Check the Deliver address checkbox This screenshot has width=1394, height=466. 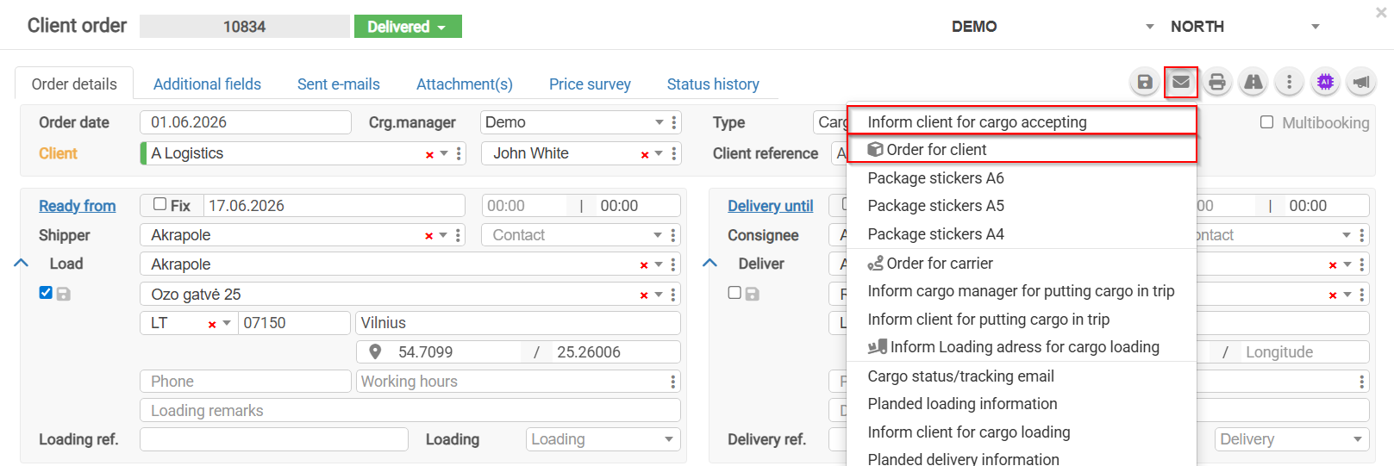(x=735, y=293)
